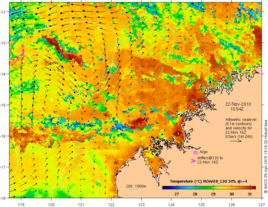
Task: Click the longitude axis label 125
Action: [x=202, y=205]
